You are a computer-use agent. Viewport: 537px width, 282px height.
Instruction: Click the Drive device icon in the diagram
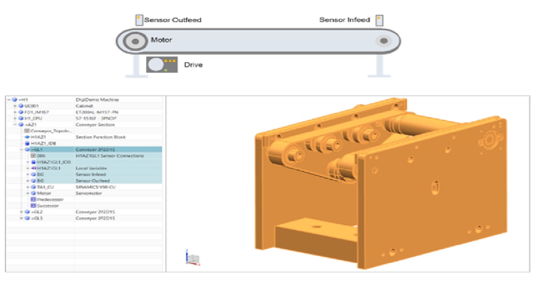161,64
